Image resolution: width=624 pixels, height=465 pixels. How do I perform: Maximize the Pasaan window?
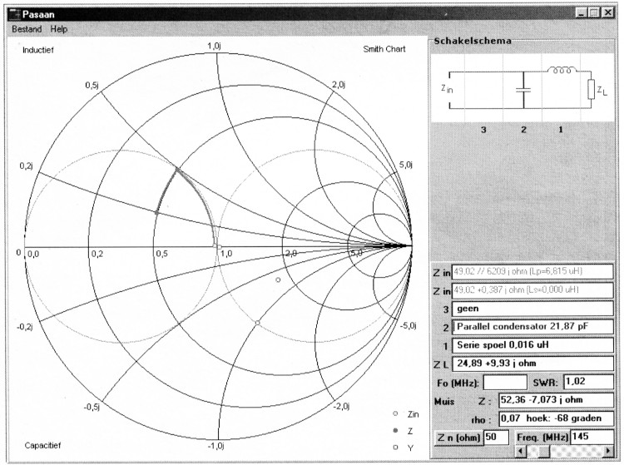(x=594, y=12)
